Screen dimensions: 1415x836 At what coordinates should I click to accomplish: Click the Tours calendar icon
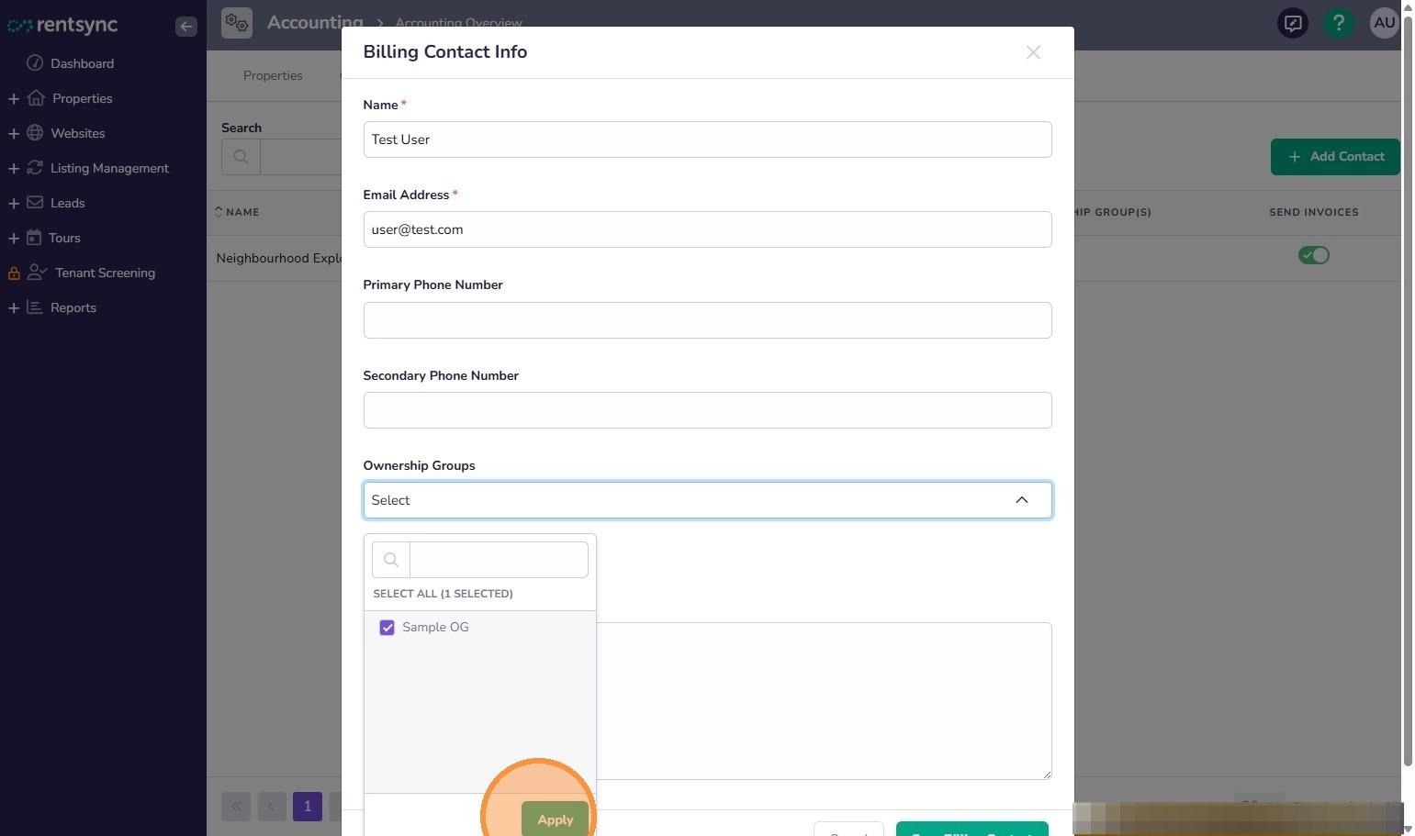(x=34, y=238)
